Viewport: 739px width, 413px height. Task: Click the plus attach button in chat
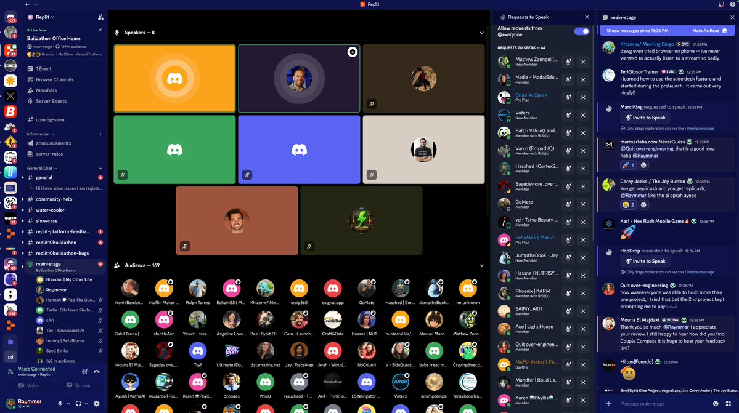coord(609,404)
